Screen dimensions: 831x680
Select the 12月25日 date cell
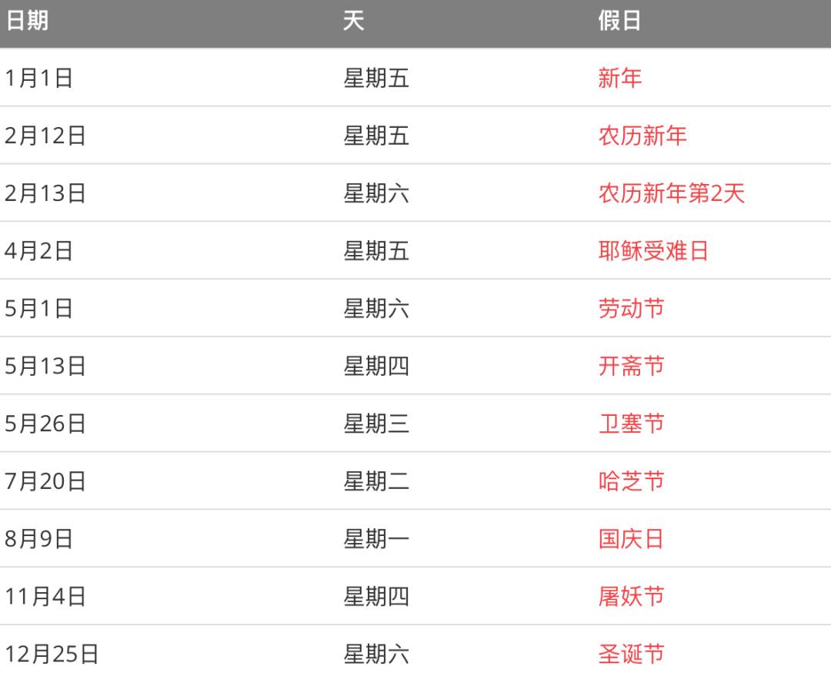coord(52,654)
